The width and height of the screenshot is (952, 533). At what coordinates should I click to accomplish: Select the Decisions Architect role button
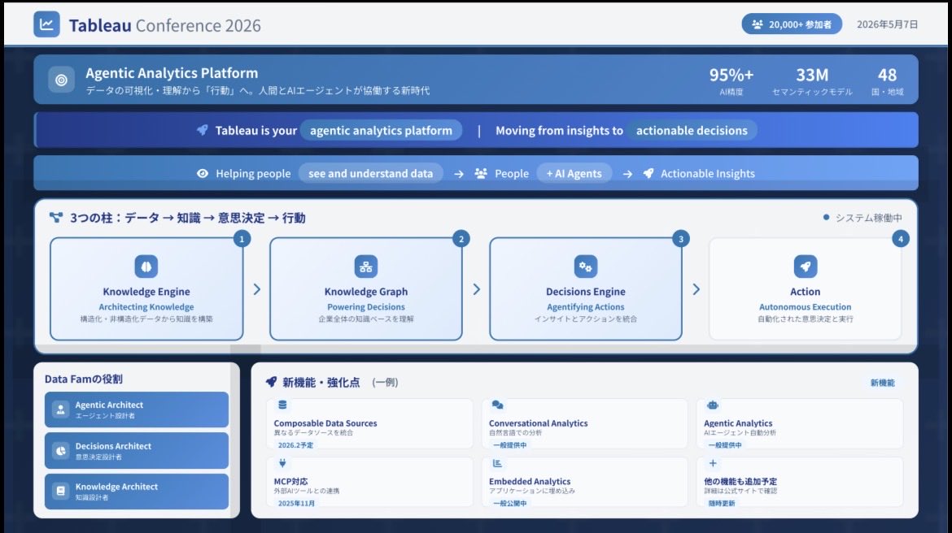point(137,451)
